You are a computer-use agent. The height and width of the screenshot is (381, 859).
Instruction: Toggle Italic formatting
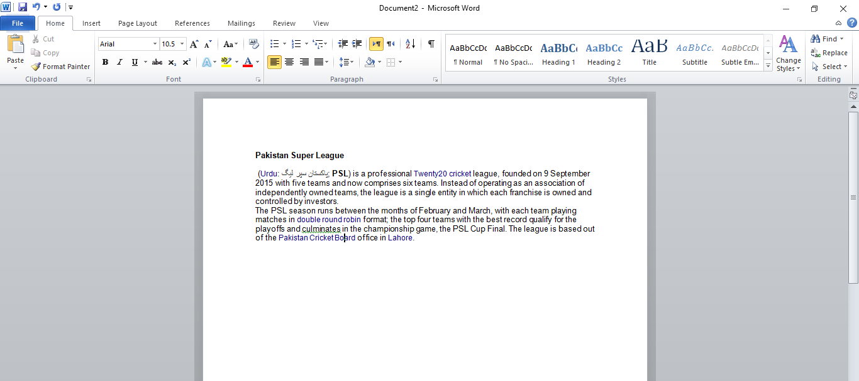click(x=119, y=62)
